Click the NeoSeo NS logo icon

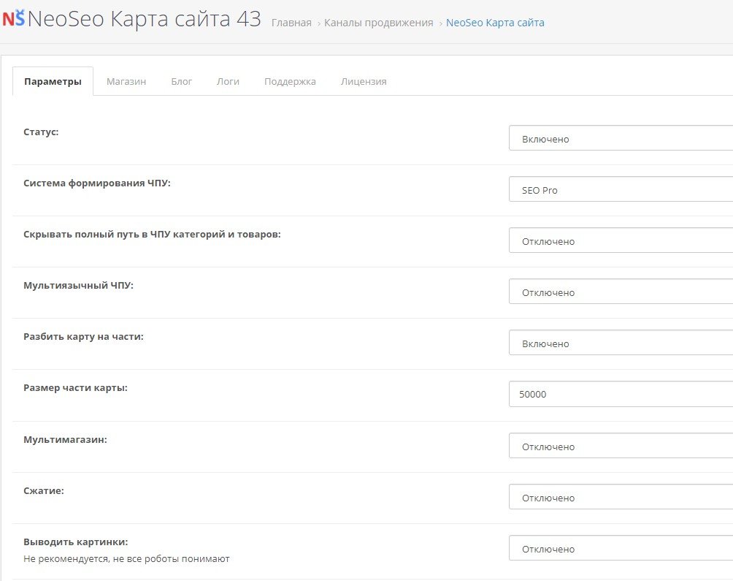pyautogui.click(x=14, y=18)
